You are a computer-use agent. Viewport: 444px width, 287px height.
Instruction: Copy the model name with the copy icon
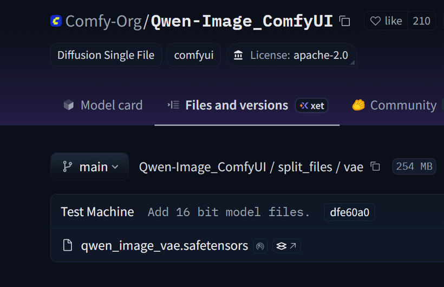[x=344, y=21]
